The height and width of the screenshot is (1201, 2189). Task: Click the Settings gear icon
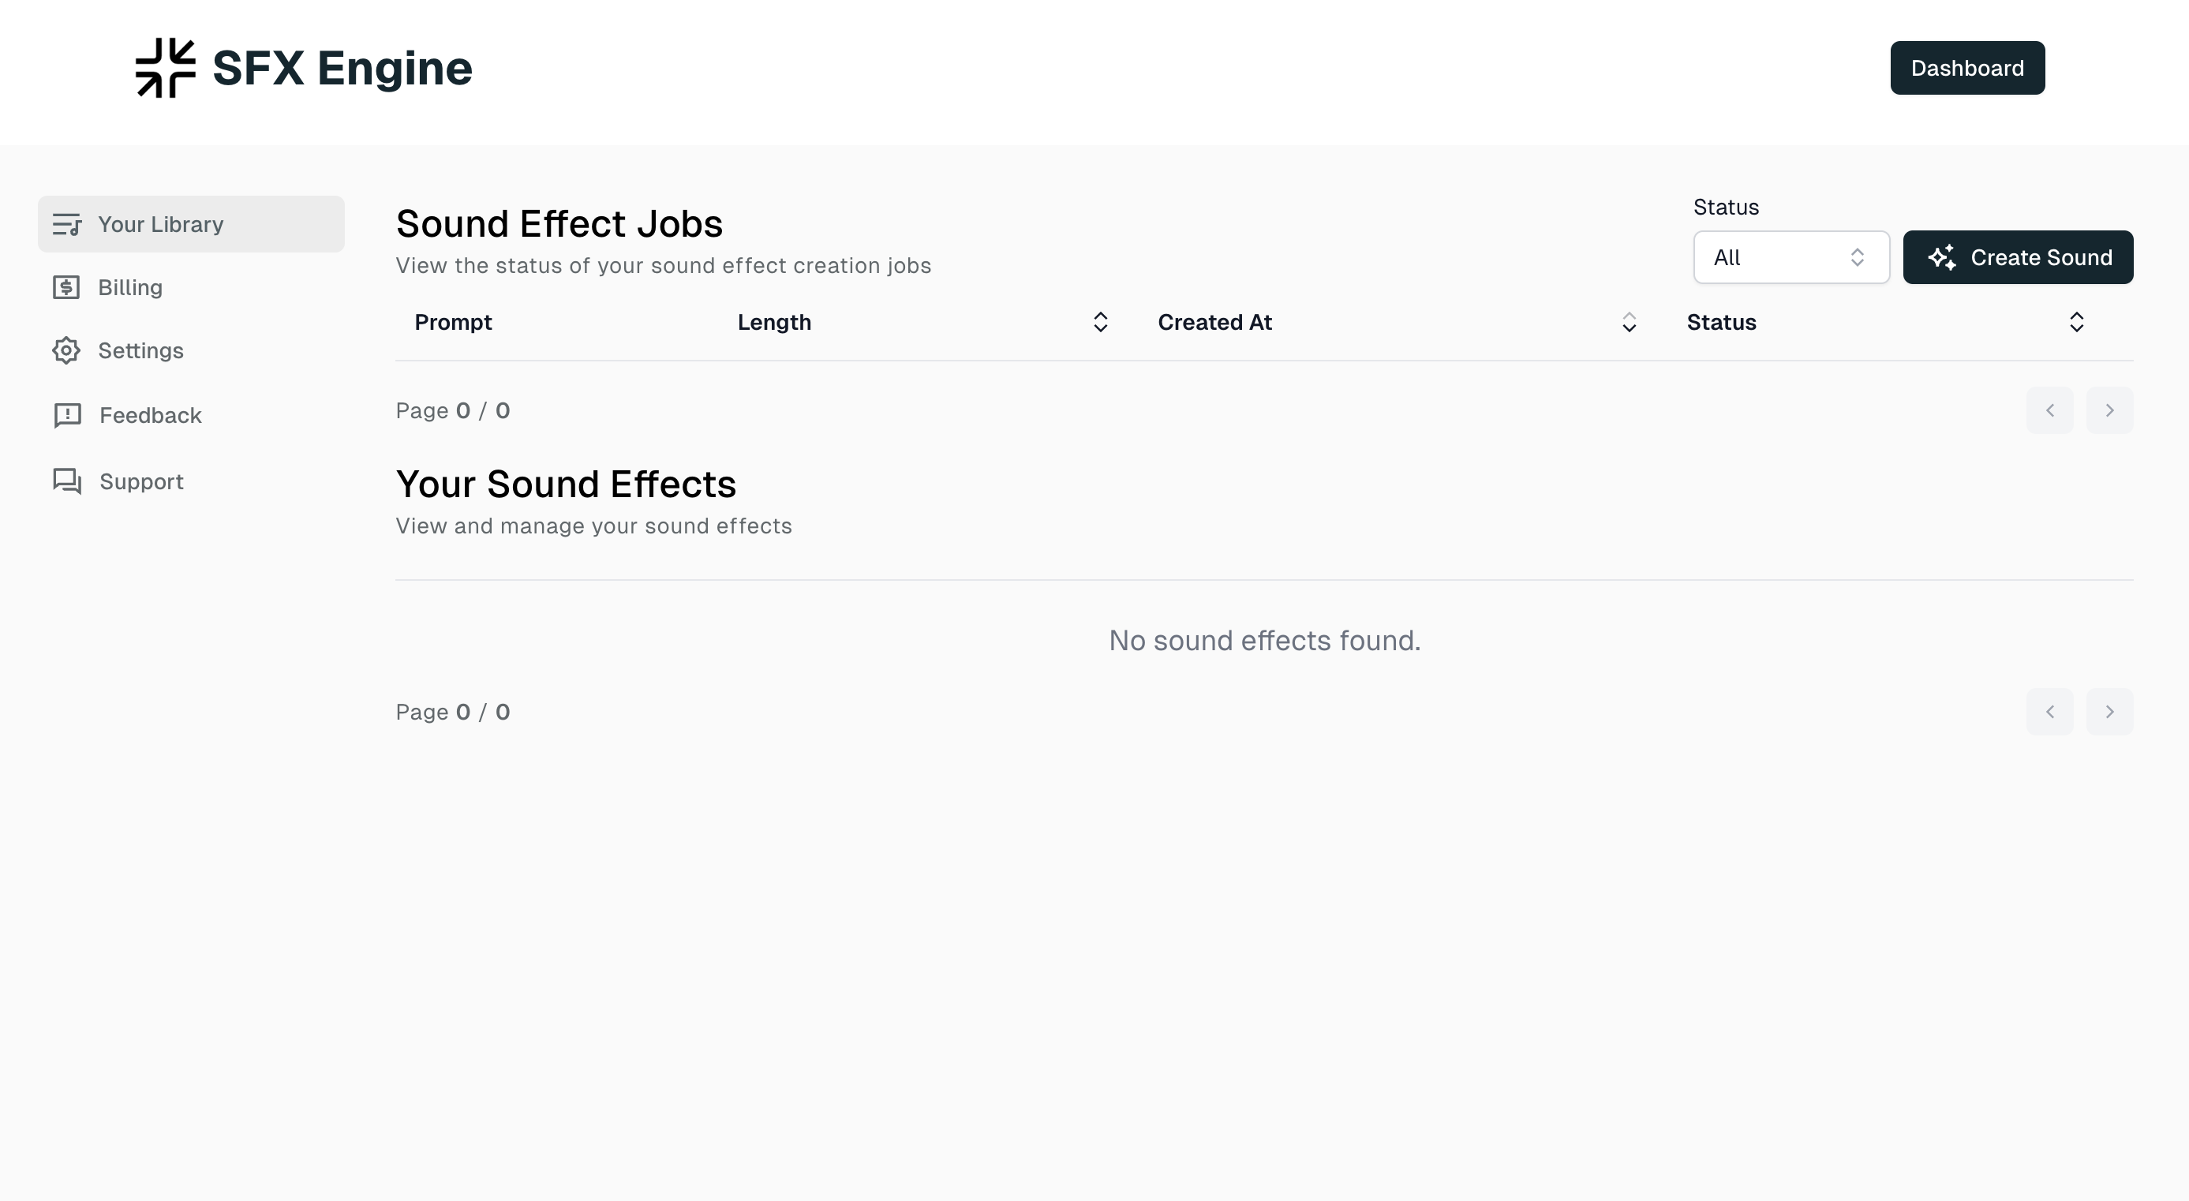pyautogui.click(x=66, y=350)
